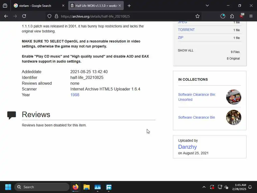Viewport: 257px width, 193px height.
Task: Open the Windows Start menu
Action: tap(8, 187)
